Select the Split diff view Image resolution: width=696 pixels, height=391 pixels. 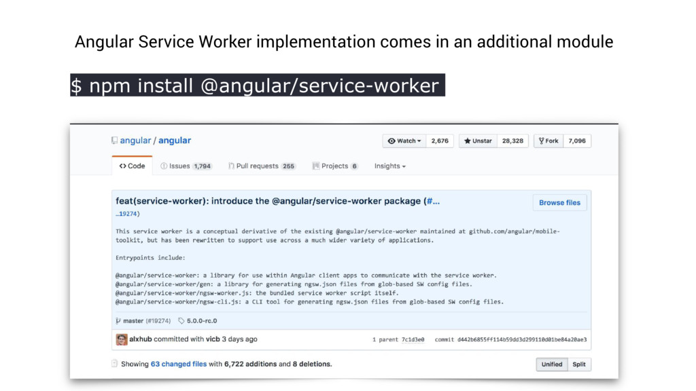click(x=579, y=365)
